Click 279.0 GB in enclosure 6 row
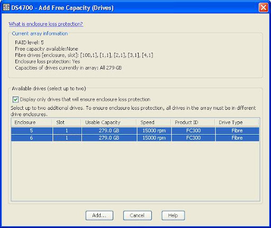Screen dimensions: 271x228 (x=109, y=138)
